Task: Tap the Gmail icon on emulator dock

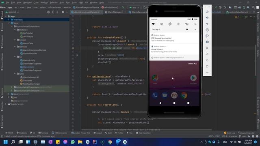Action: [174, 95]
